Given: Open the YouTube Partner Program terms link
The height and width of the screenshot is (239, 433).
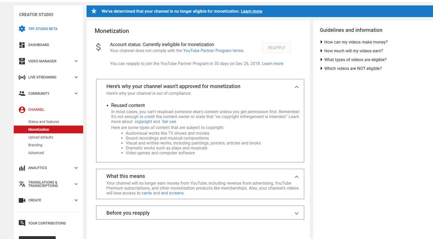Looking at the screenshot, I should (213, 51).
